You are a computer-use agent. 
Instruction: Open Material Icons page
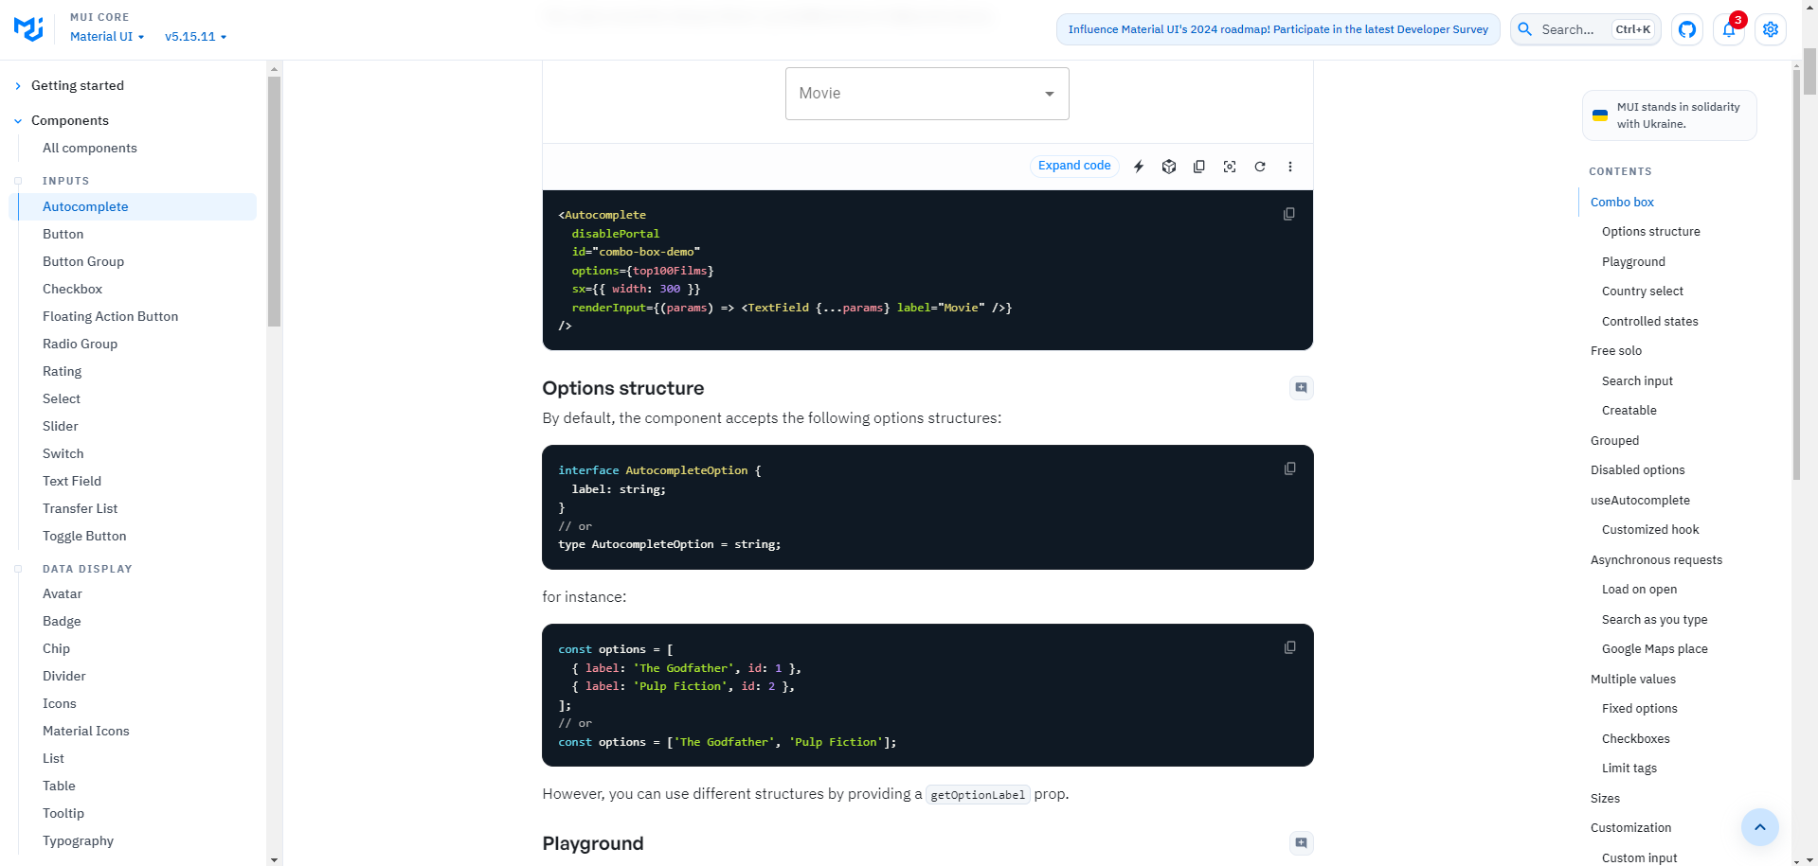click(86, 731)
